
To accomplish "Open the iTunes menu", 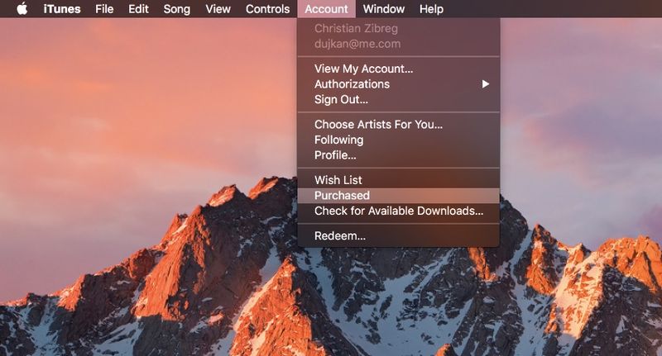I will click(x=62, y=9).
